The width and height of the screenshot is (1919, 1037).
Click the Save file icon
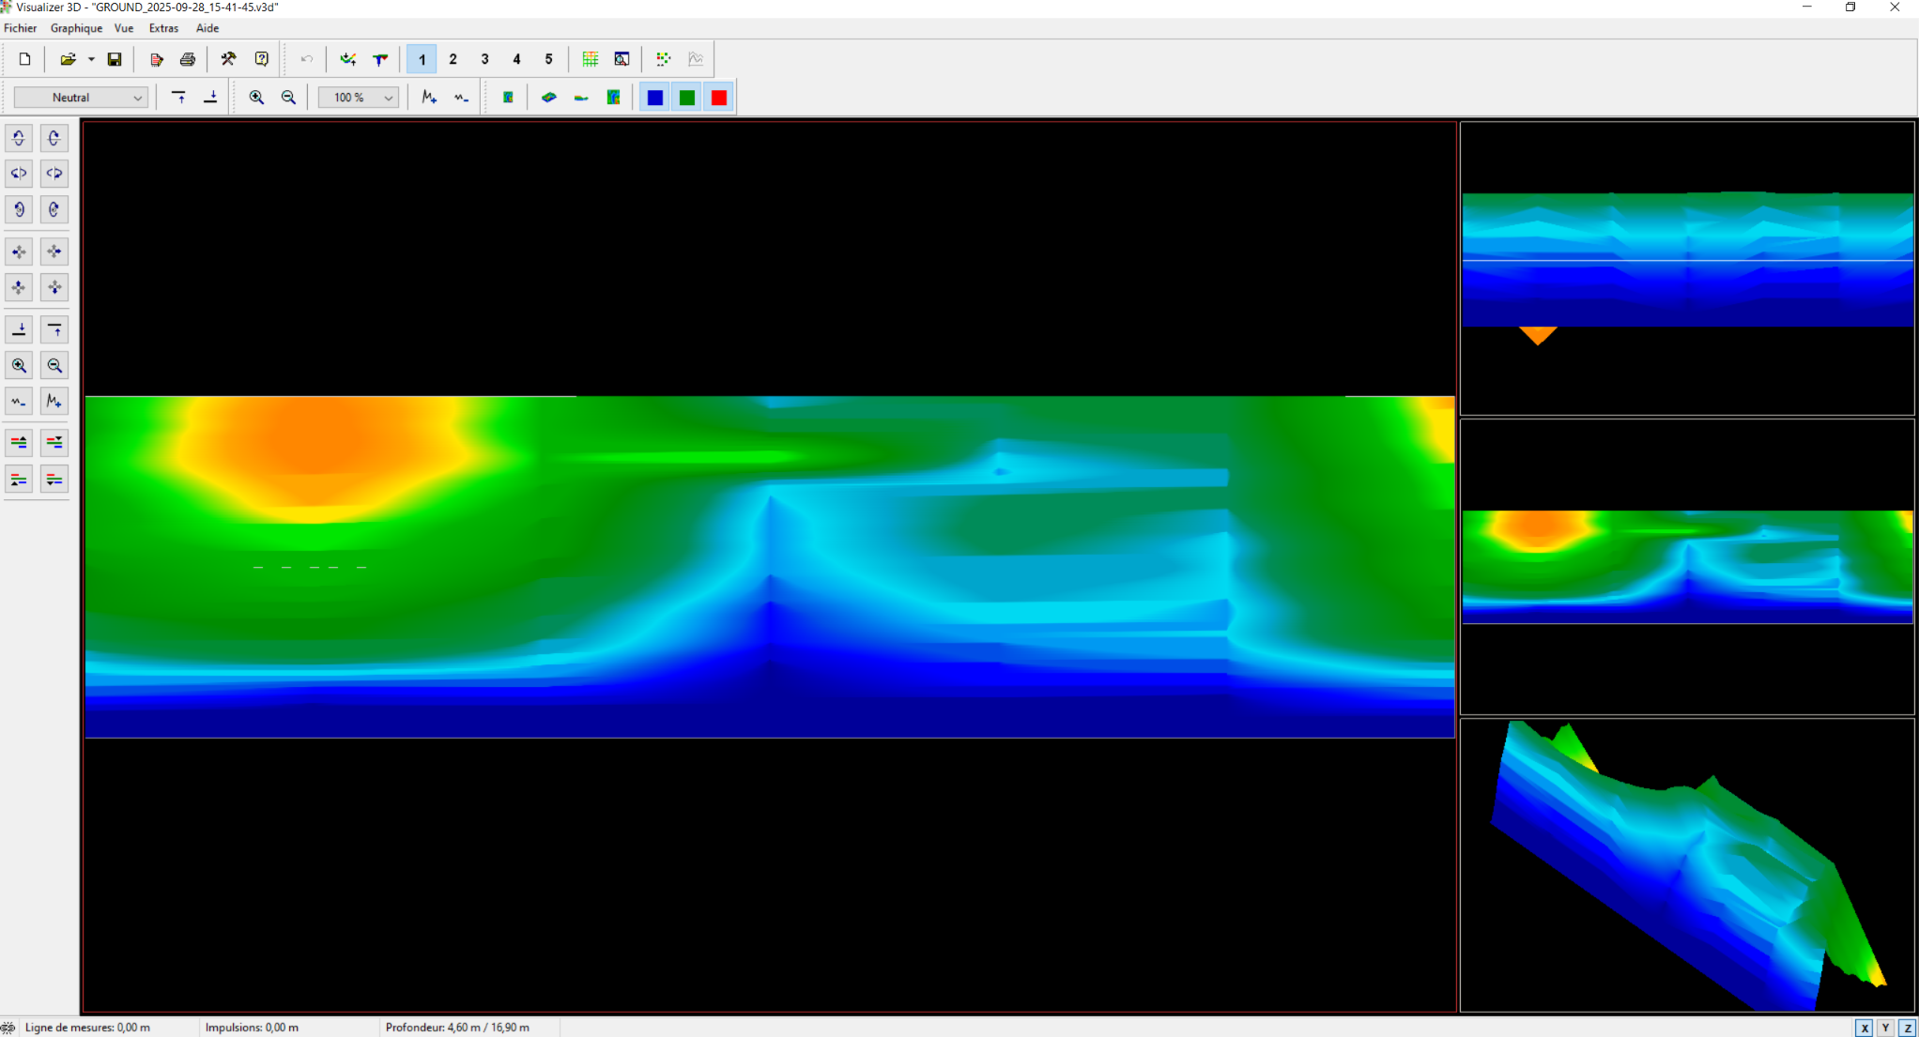click(x=115, y=59)
